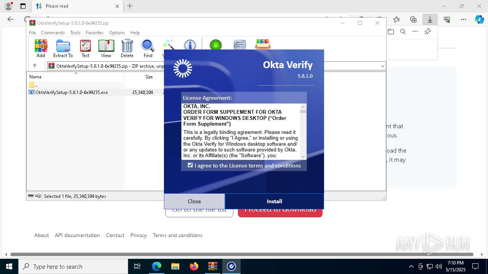Click the key icon in WinRAR status bar
This screenshot has height=274, width=488.
point(38,196)
